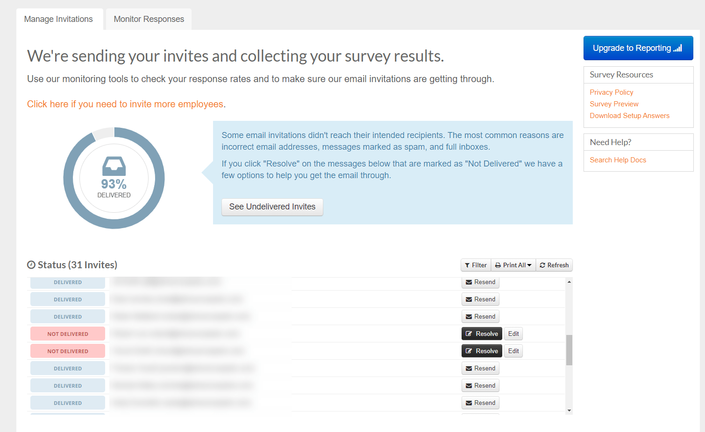Click the delivered inbox tray icon
The width and height of the screenshot is (705, 432).
pyautogui.click(x=114, y=166)
